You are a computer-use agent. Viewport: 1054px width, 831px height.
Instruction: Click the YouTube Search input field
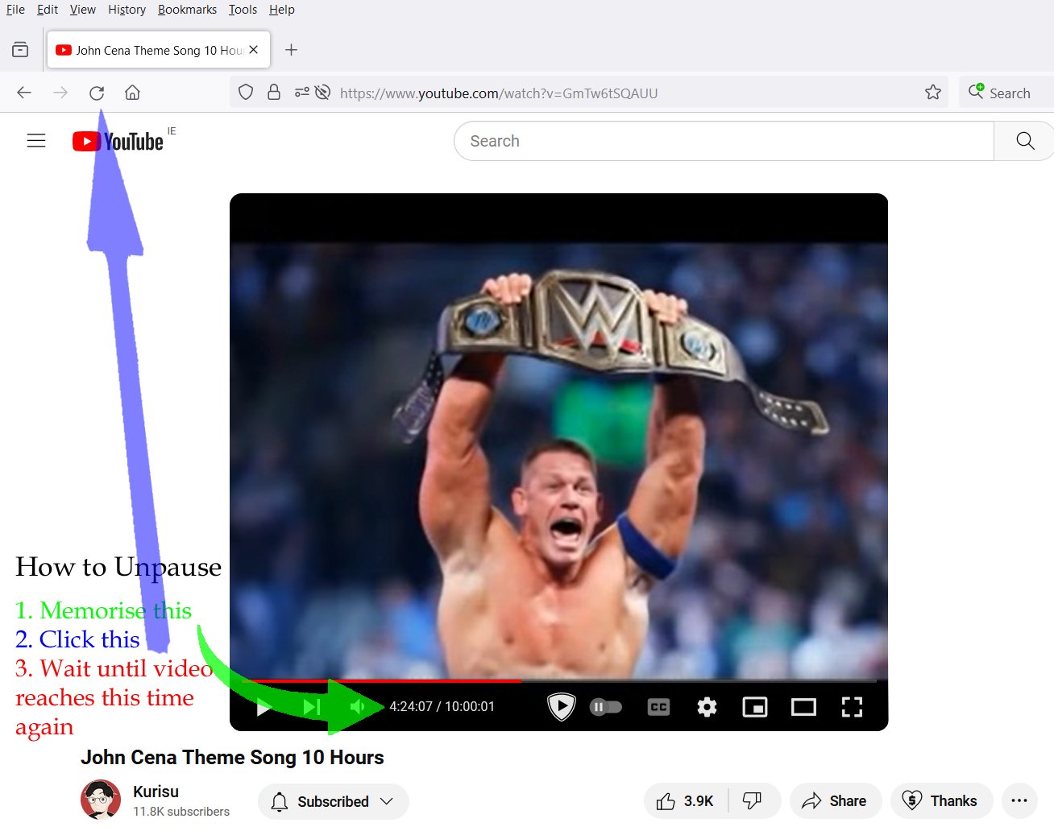[724, 141]
